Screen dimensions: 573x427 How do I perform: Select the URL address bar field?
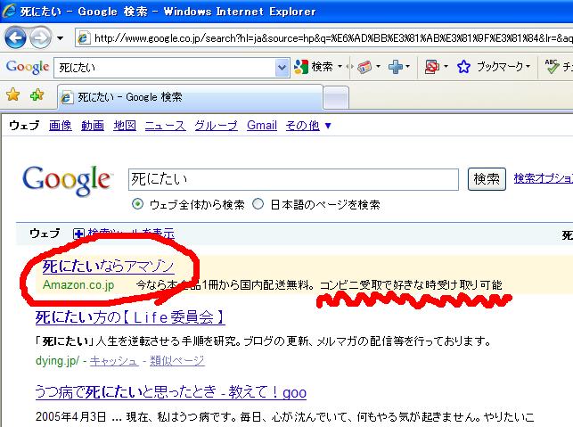323,37
